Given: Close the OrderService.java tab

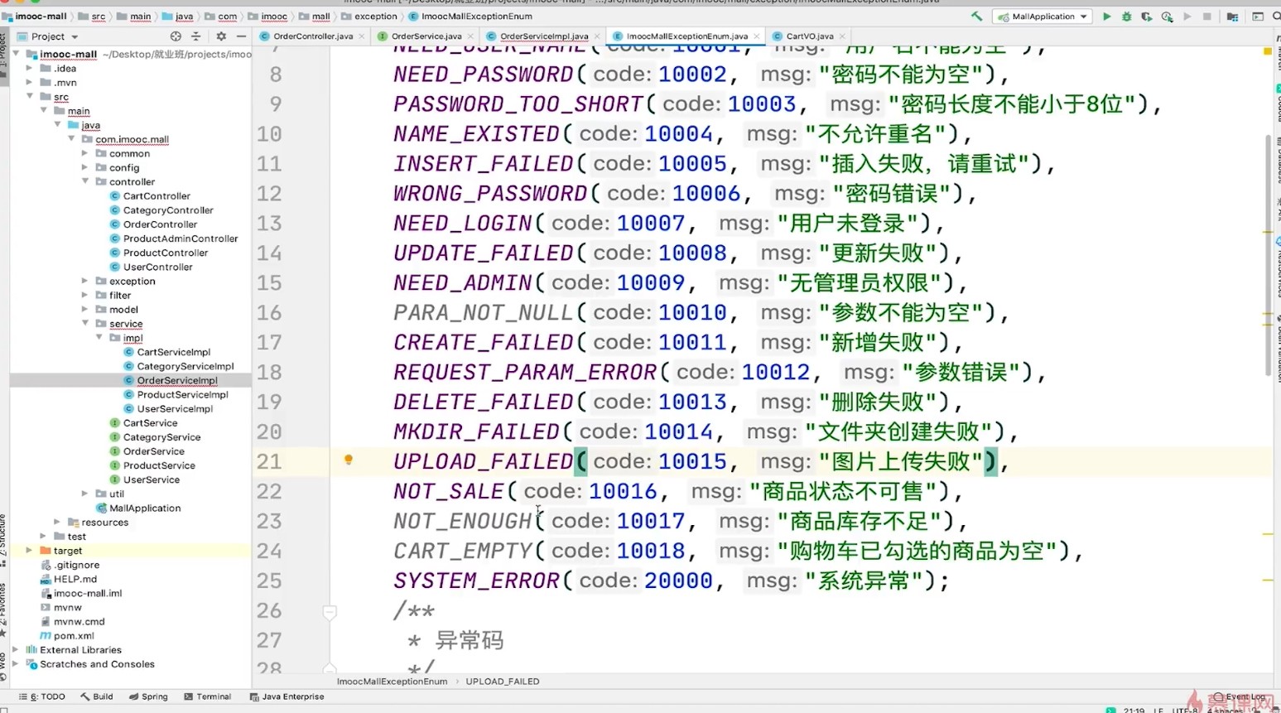Looking at the screenshot, I should [470, 36].
